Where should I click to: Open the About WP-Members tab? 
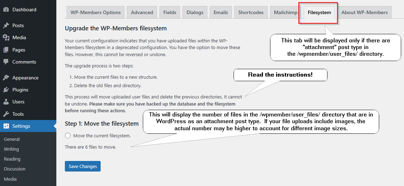(x=364, y=12)
